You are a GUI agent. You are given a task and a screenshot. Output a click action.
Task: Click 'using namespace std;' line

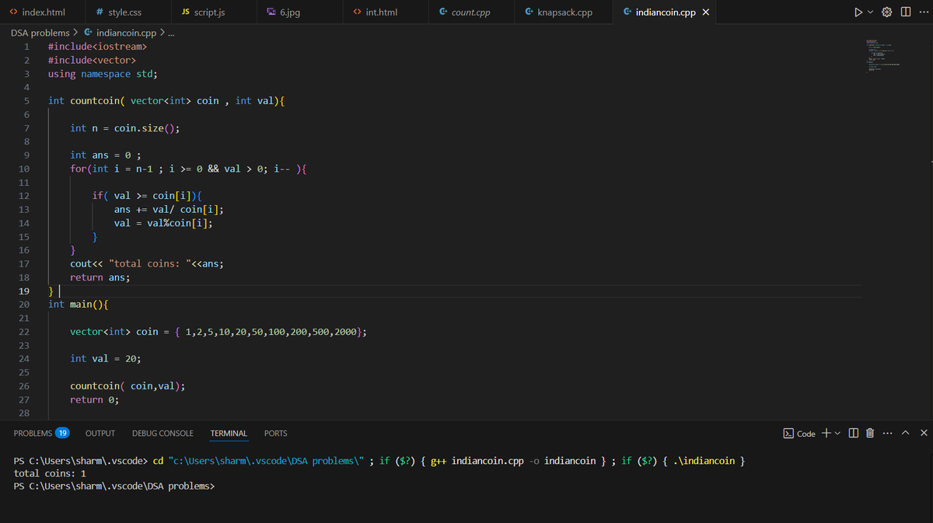pyautogui.click(x=103, y=74)
